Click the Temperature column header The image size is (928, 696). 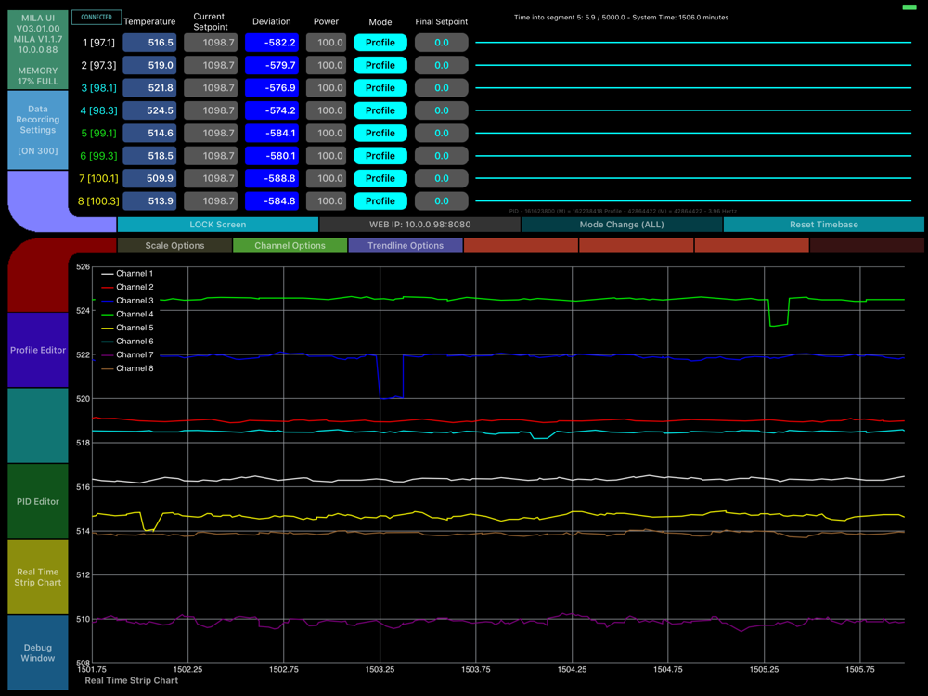coord(149,21)
